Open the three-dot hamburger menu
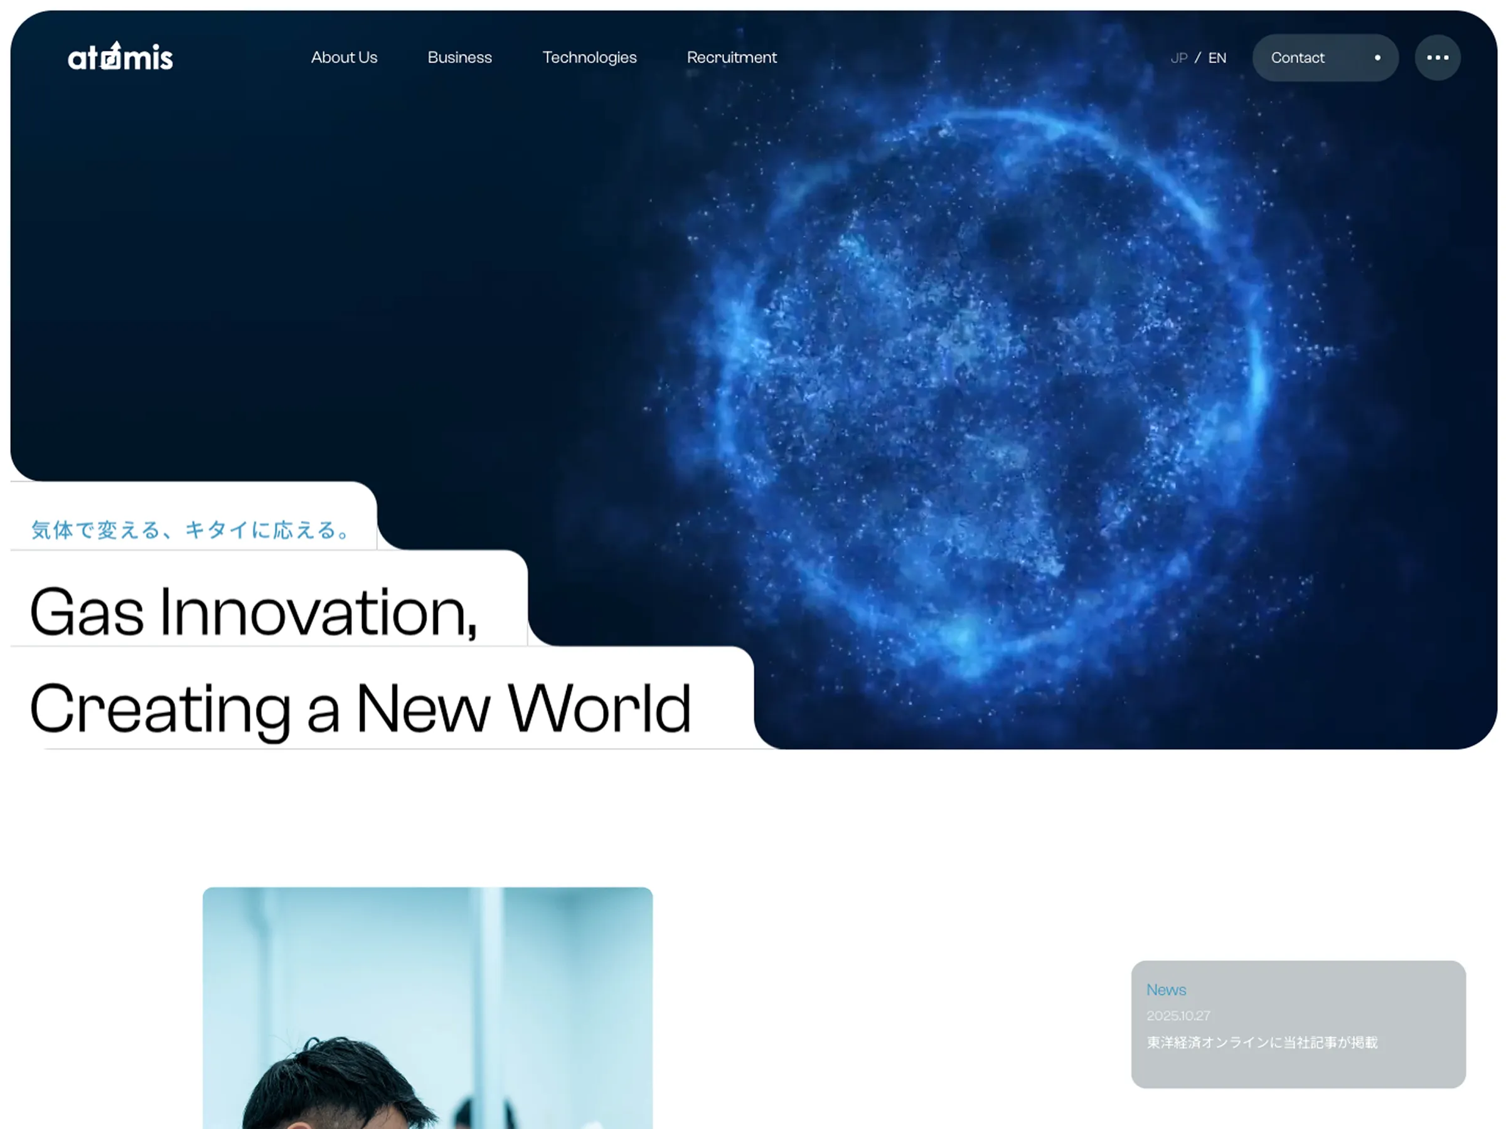 (1437, 58)
